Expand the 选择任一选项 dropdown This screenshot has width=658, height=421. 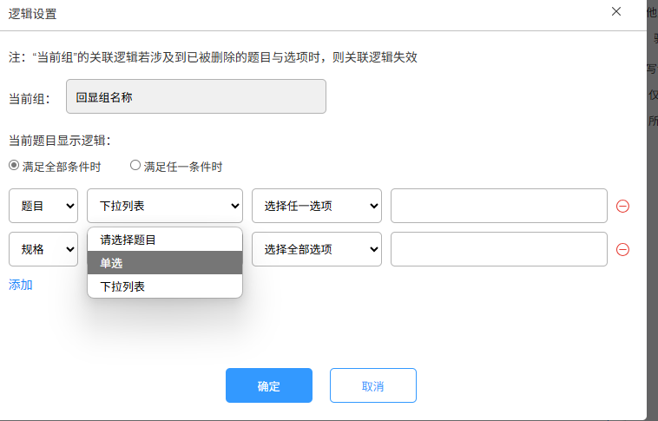(x=317, y=206)
